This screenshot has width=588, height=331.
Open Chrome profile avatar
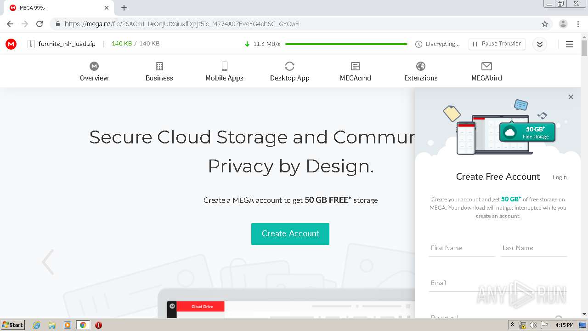pos(563,24)
